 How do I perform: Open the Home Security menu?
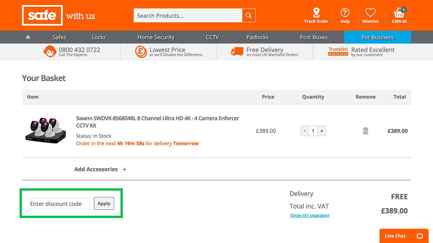[156, 37]
